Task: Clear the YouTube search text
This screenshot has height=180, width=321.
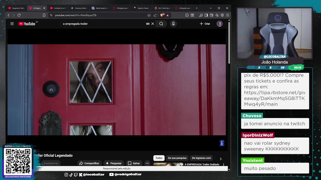Action: (152, 24)
